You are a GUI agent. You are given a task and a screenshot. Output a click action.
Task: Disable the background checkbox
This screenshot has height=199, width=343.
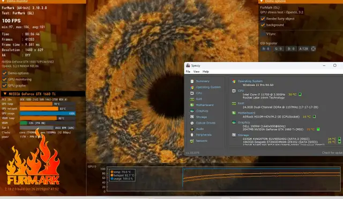pyautogui.click(x=263, y=25)
